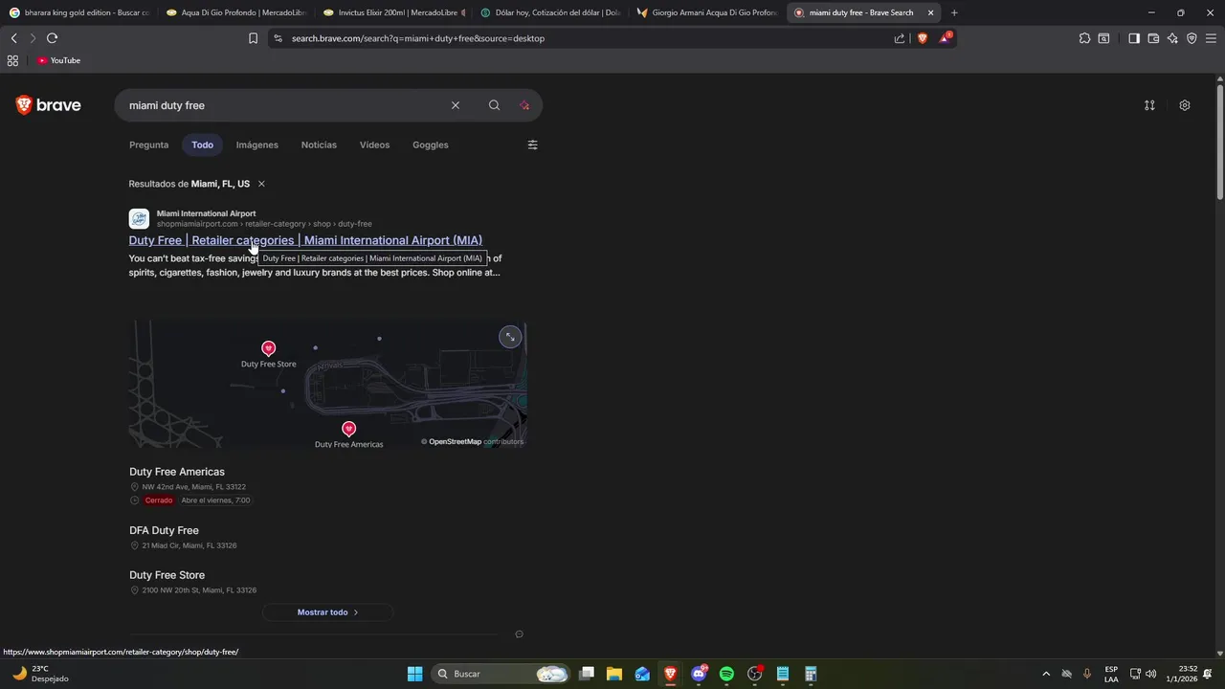
Task: Bookmark this page icon in address bar
Action: [253, 38]
